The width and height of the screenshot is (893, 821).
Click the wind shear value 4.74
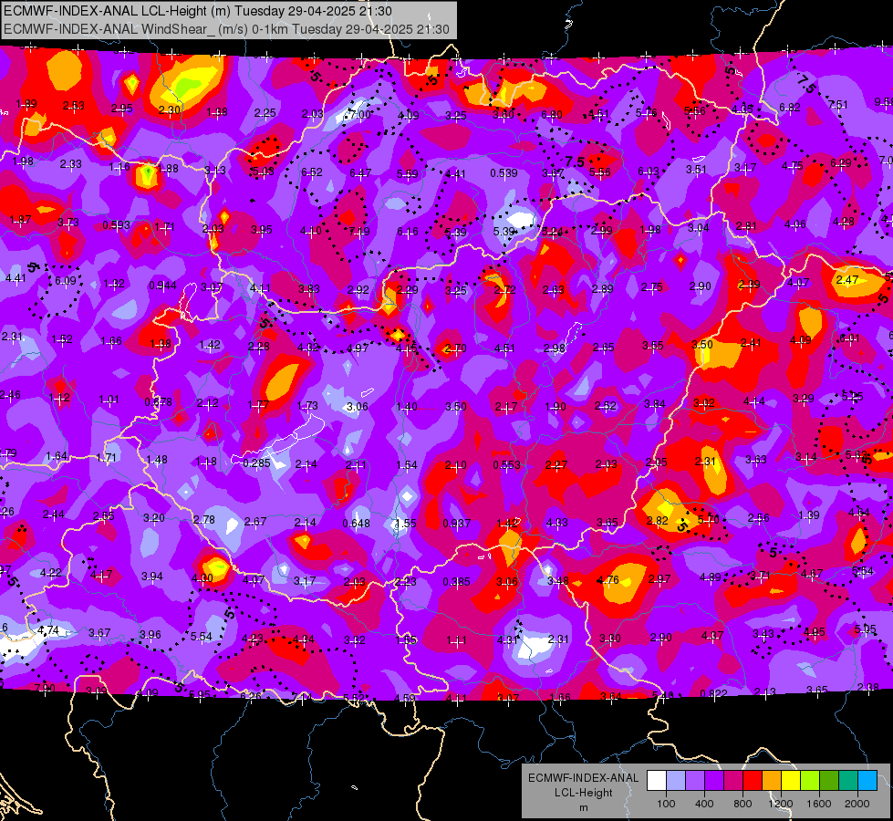[48, 630]
